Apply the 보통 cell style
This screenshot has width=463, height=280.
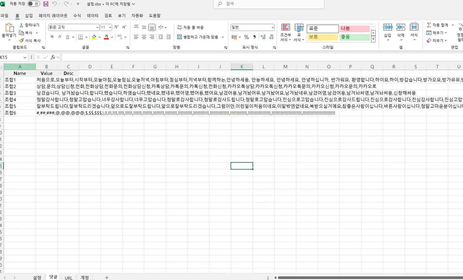[323, 37]
